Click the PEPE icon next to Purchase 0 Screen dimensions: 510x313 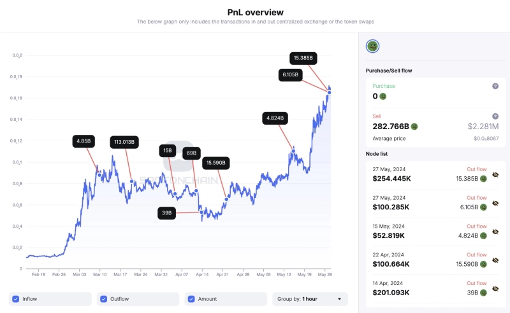[x=383, y=96]
